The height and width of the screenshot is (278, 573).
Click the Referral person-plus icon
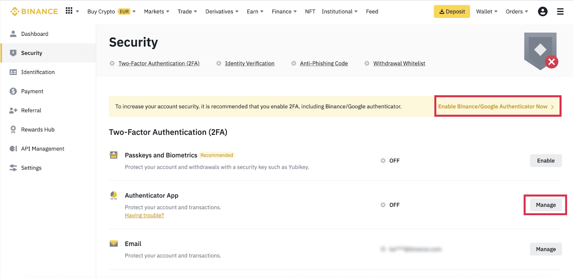click(x=13, y=110)
